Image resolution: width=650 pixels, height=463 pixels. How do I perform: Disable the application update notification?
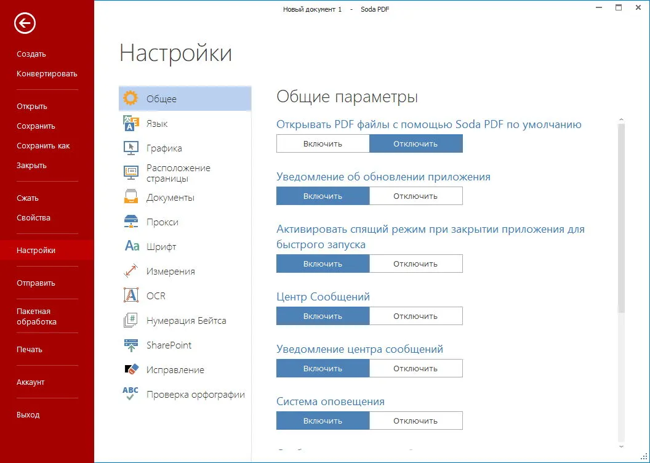tap(415, 196)
